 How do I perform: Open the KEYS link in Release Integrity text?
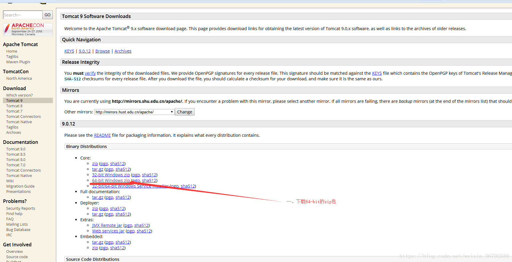(x=377, y=73)
